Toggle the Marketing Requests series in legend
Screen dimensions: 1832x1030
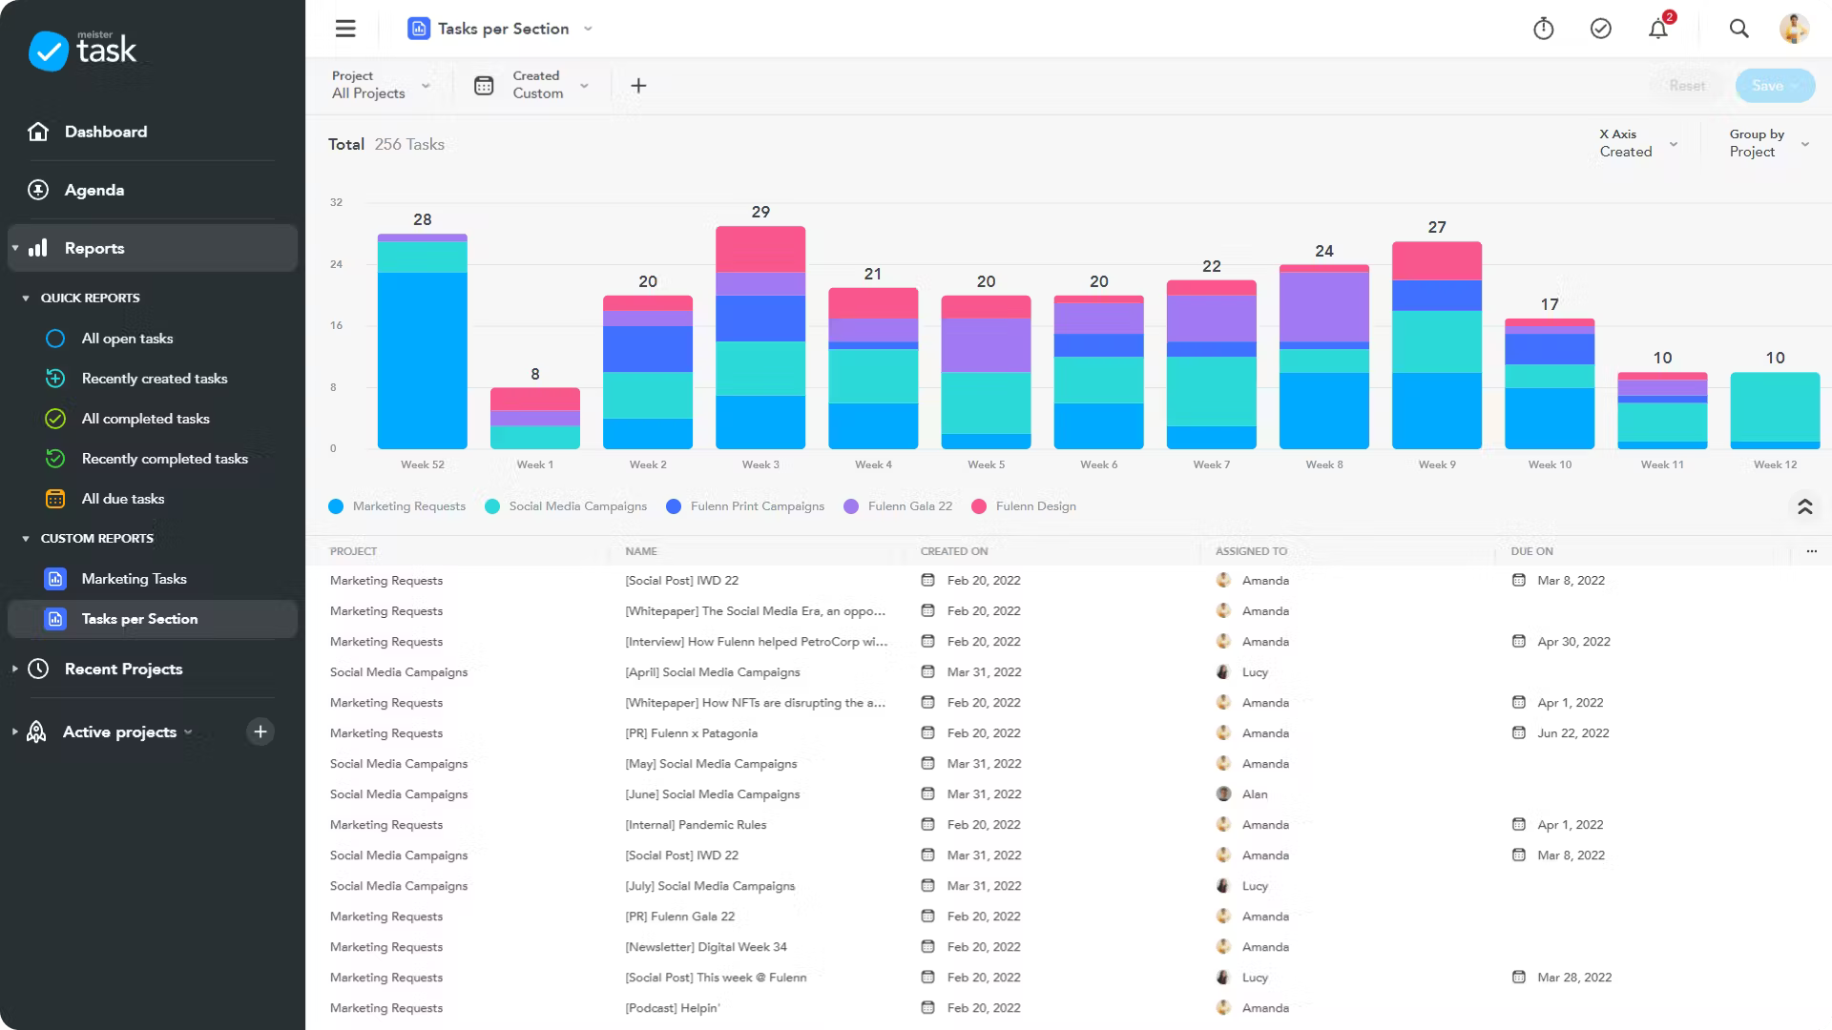click(408, 506)
